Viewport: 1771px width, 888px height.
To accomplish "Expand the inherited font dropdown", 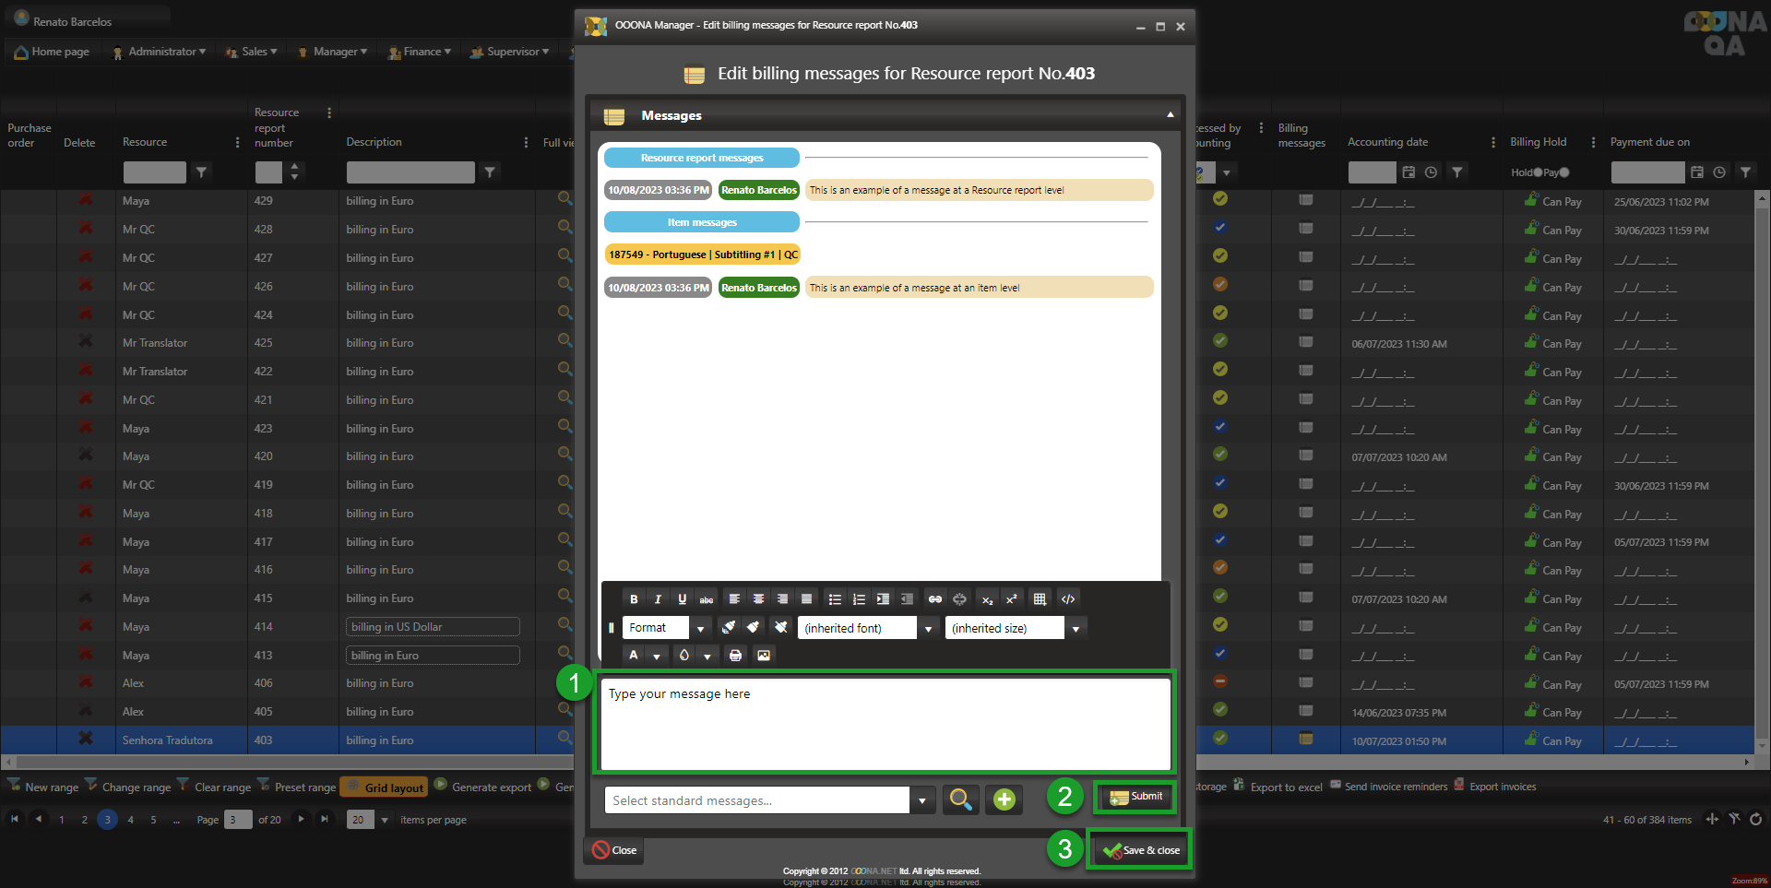I will pos(928,629).
